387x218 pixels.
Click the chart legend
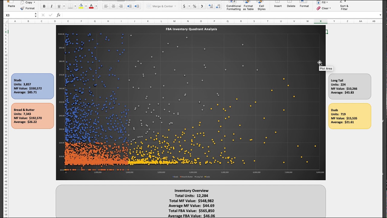point(191,177)
